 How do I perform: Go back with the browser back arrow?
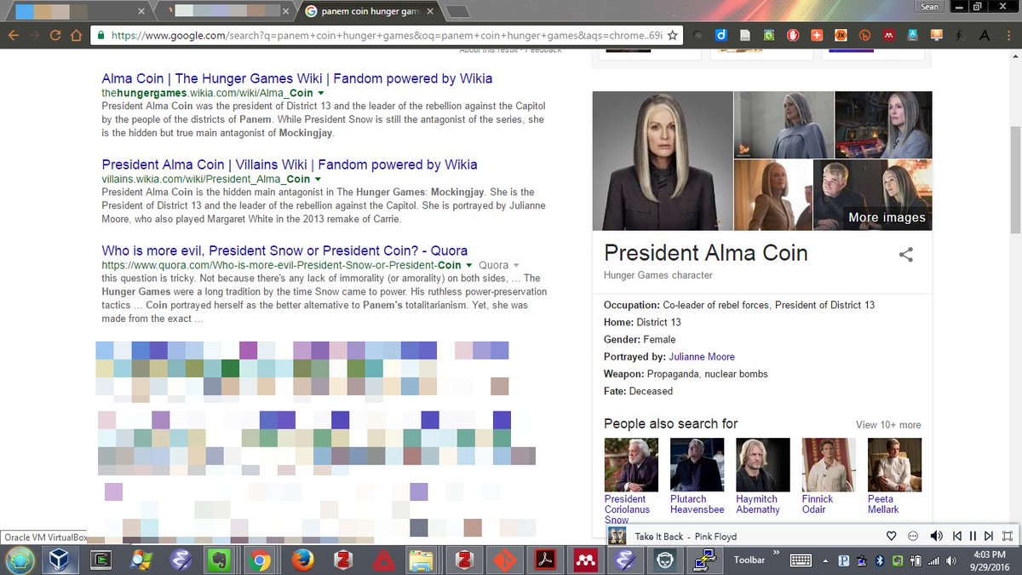[x=12, y=36]
